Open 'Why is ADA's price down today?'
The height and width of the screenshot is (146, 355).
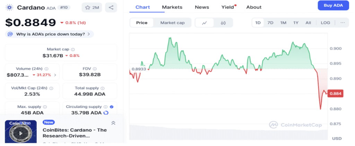point(49,34)
